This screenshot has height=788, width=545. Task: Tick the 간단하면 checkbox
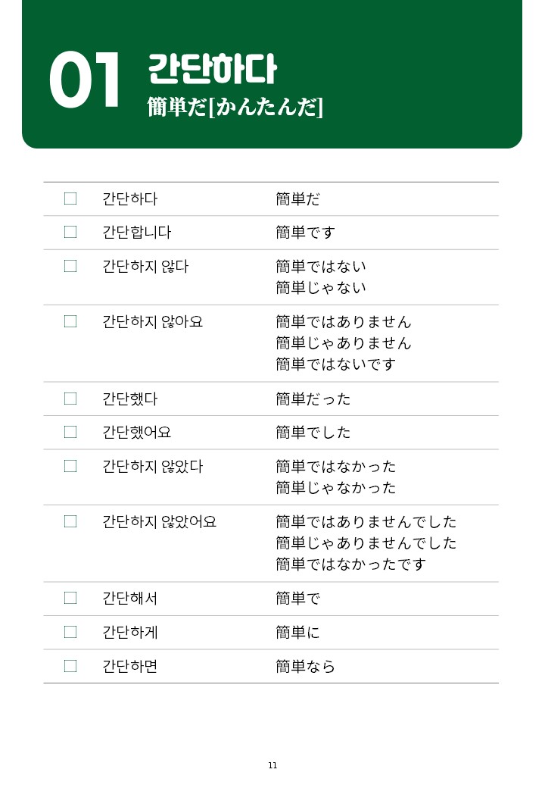(x=70, y=666)
